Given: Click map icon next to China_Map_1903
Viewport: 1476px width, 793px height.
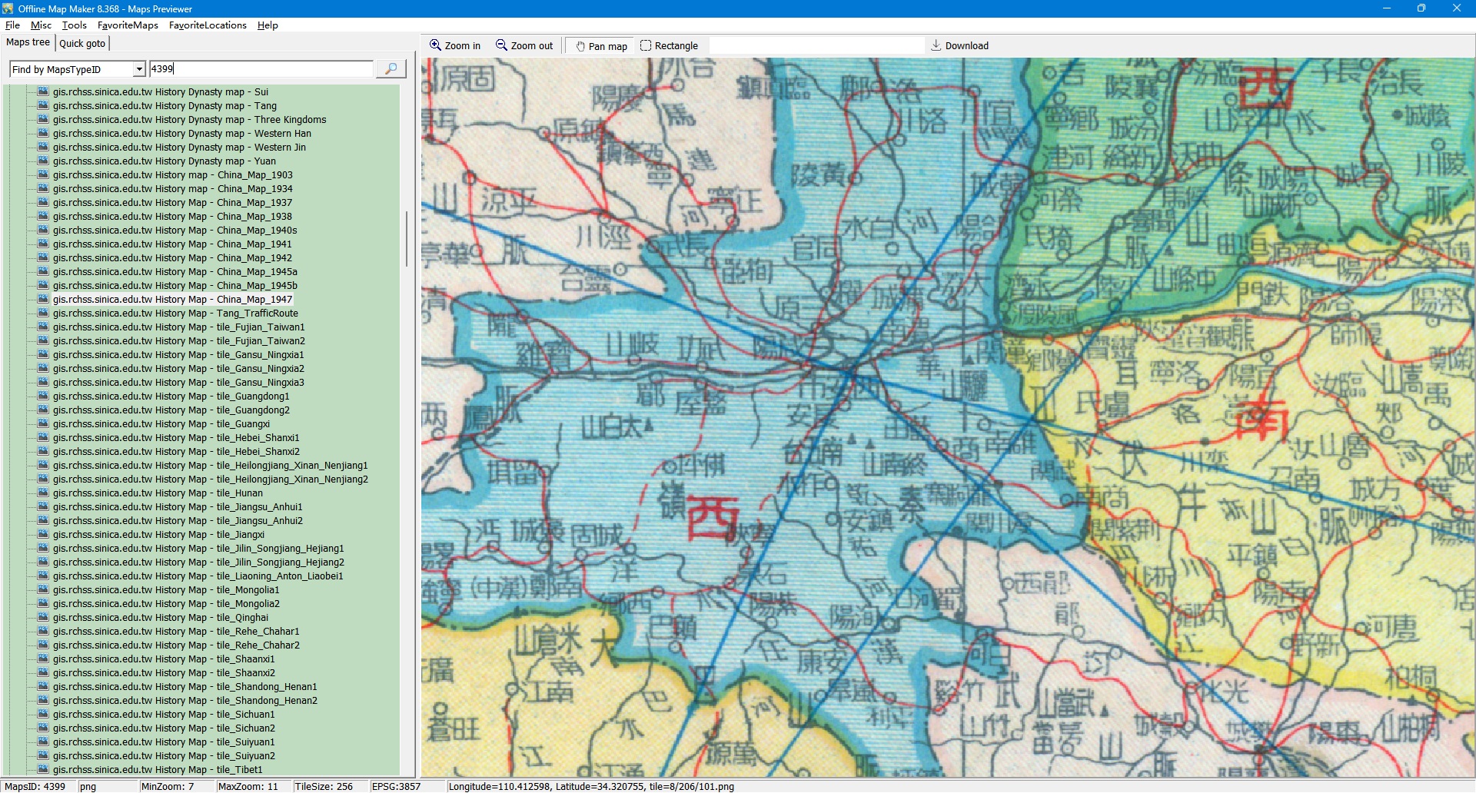Looking at the screenshot, I should point(43,175).
